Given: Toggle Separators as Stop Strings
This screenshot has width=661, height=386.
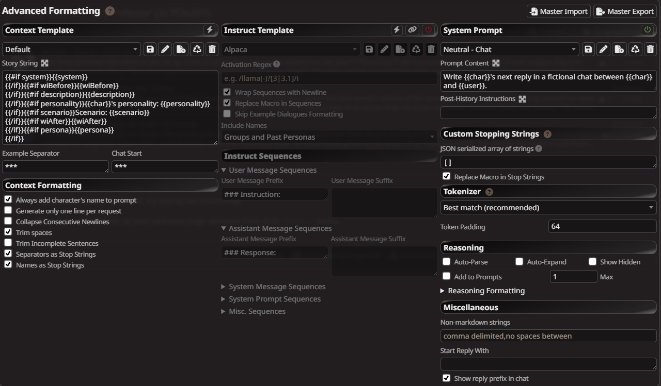Looking at the screenshot, I should (8, 254).
